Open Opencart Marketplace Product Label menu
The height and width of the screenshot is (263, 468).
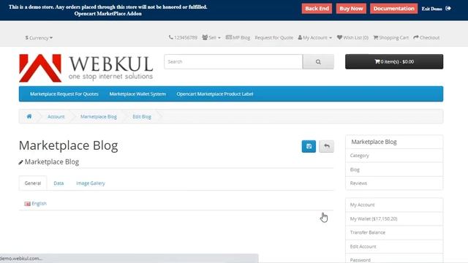coord(215,94)
